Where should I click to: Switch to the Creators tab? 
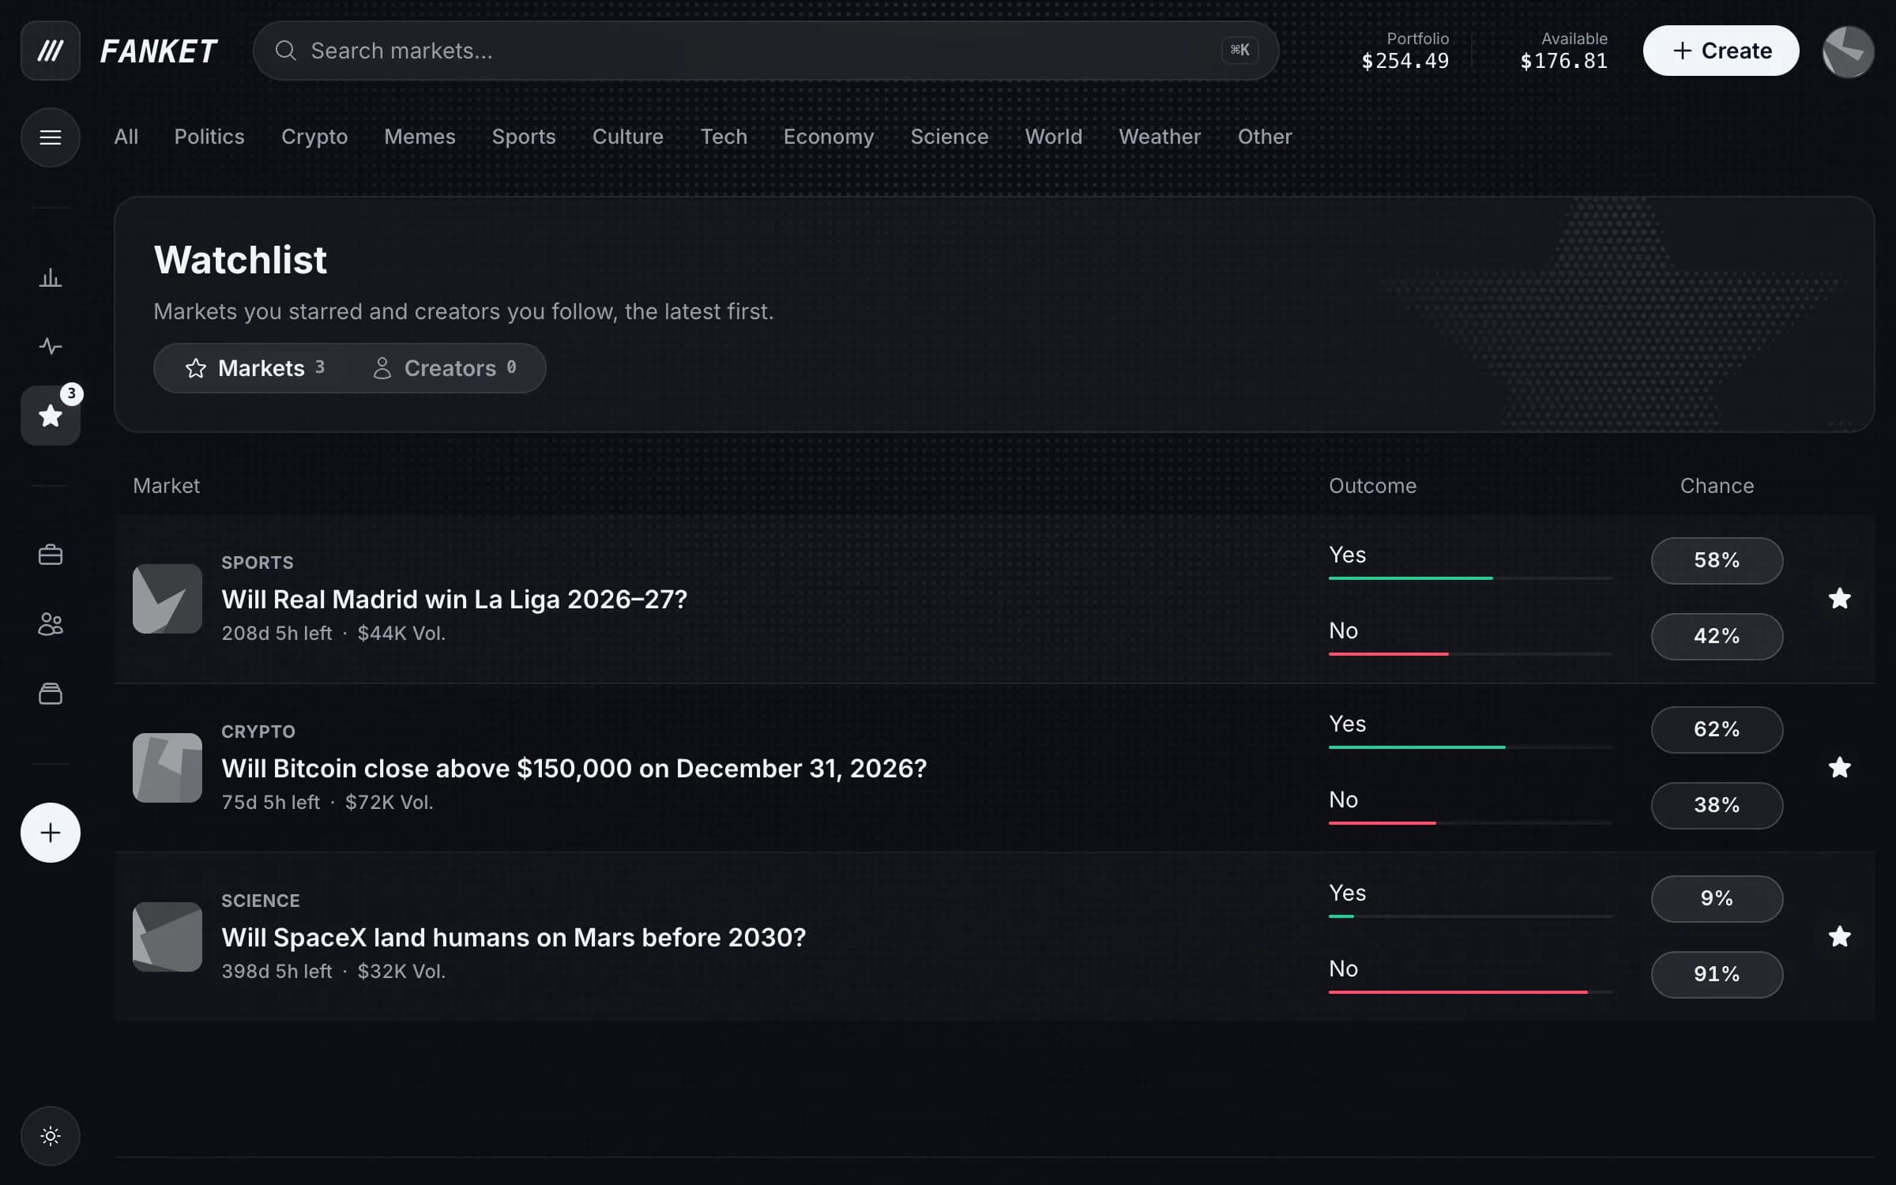(x=445, y=368)
